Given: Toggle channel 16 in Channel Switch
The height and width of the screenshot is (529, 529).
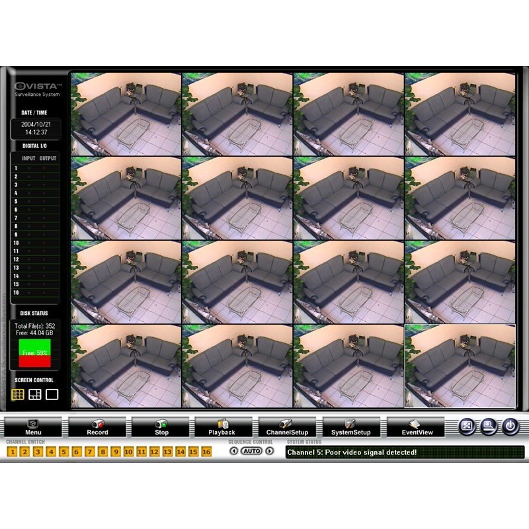Looking at the screenshot, I should point(206,452).
